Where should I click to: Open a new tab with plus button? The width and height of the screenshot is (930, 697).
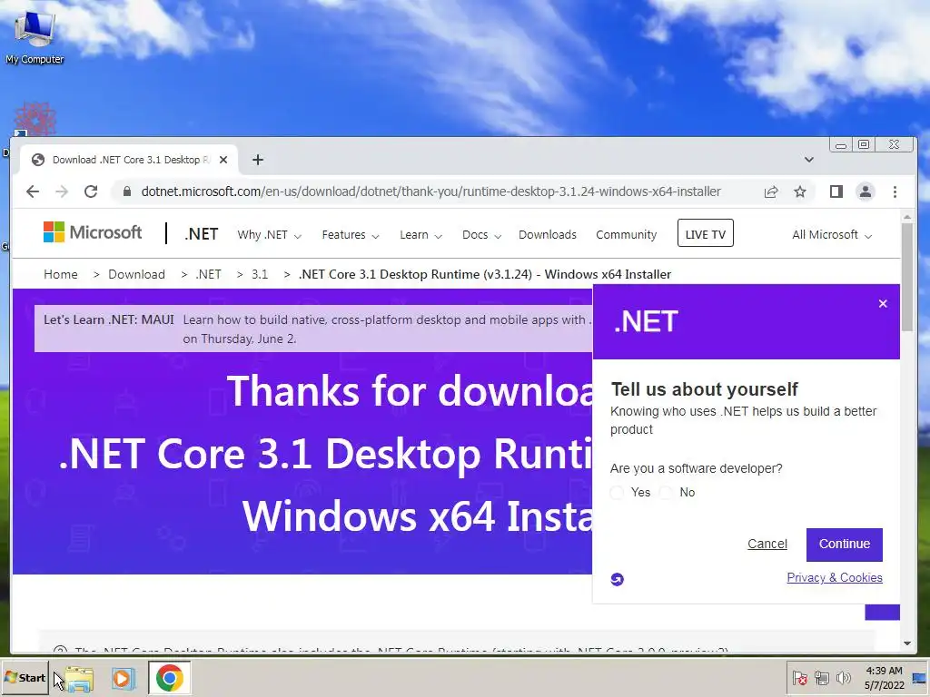[257, 160]
